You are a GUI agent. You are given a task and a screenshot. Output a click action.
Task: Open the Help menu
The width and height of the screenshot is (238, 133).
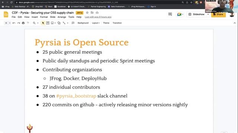tap(79, 17)
